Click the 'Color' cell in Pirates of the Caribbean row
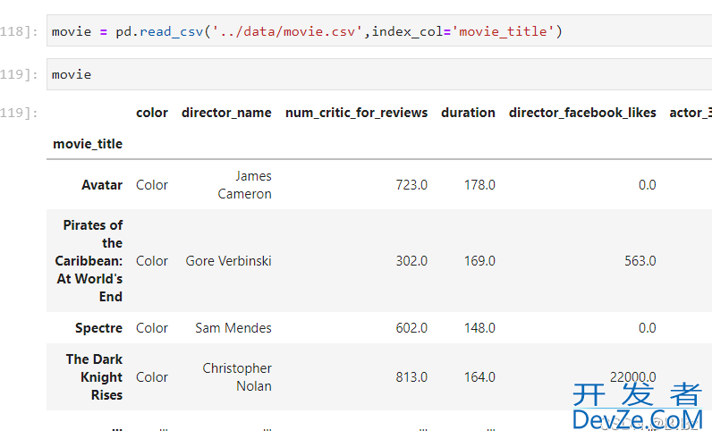The width and height of the screenshot is (712, 439). pyautogui.click(x=152, y=260)
